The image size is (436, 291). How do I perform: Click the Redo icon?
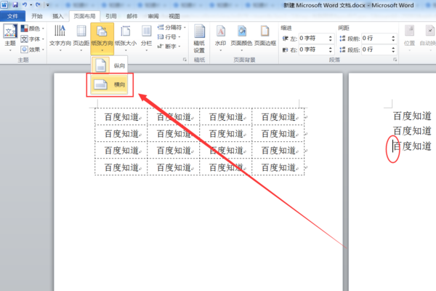pyautogui.click(x=38, y=5)
